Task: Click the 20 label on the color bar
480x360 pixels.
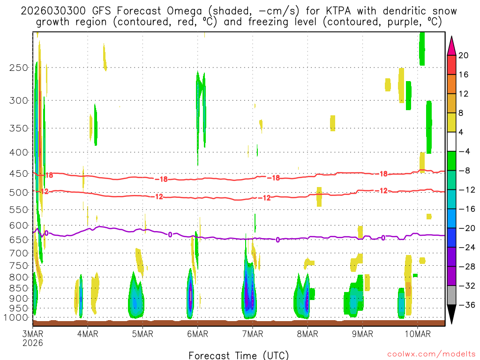Action: (464, 55)
